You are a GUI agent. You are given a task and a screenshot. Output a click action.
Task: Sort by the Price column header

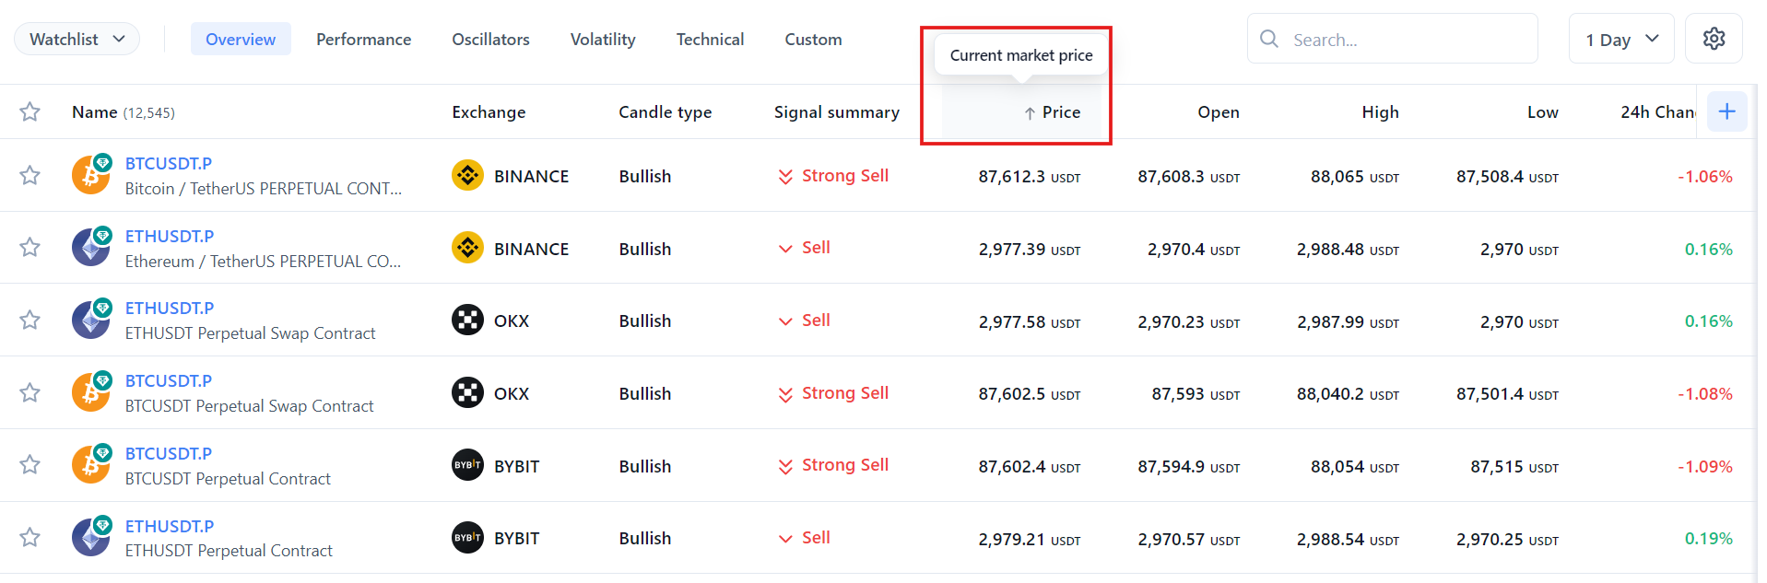pos(1060,112)
